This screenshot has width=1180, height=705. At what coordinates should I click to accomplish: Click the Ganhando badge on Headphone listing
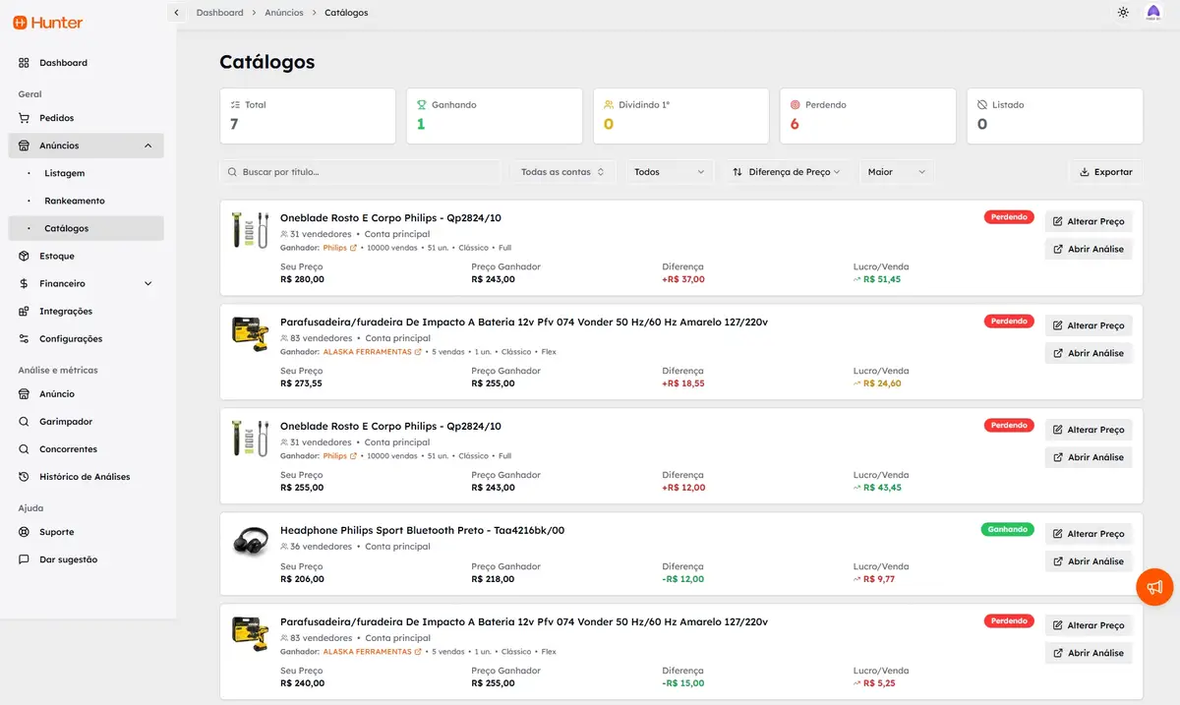point(1007,529)
